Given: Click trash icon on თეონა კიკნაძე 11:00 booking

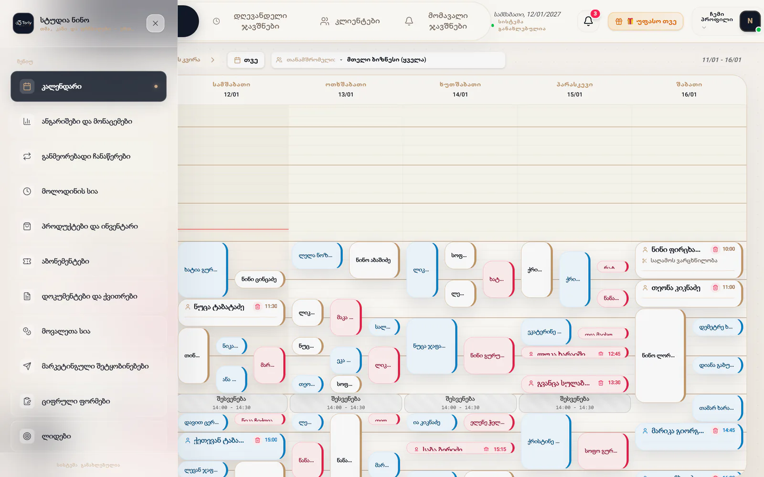Looking at the screenshot, I should click(715, 288).
